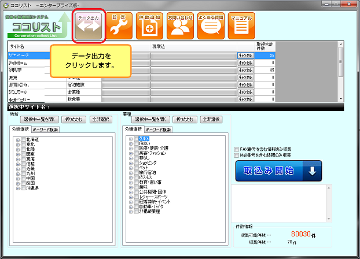Enable Mail番号を含む情報のみ収集 checkbox
Screen dimensions: 360x259
236,155
